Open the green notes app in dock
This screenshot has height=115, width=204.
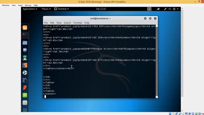pos(25,95)
